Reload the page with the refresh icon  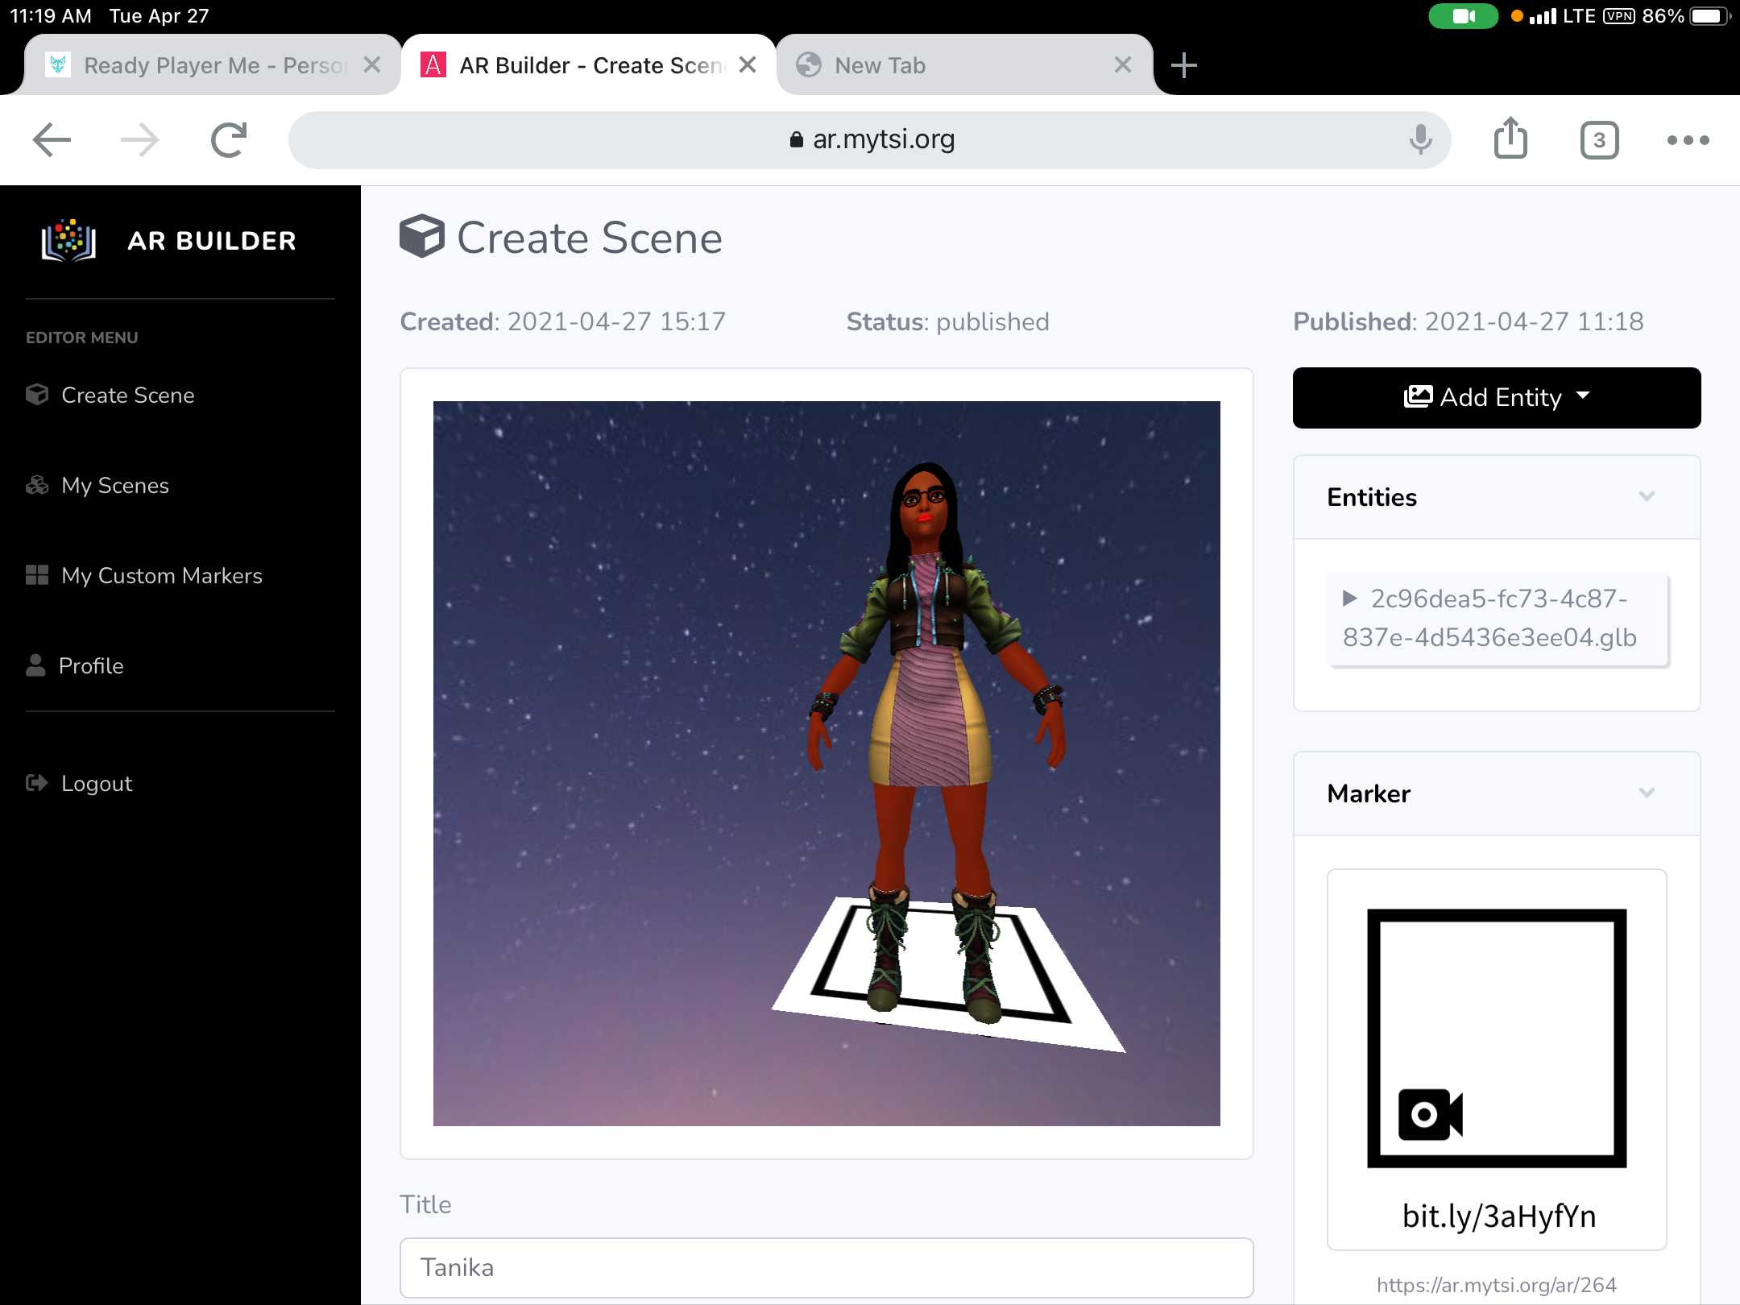tap(228, 140)
